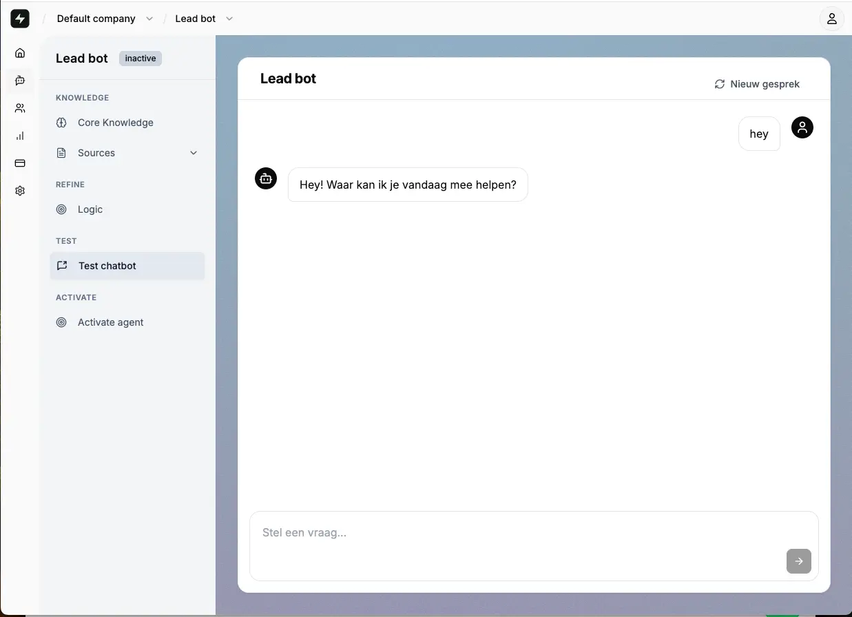
Task: Open the home icon in left rail
Action: pyautogui.click(x=20, y=53)
